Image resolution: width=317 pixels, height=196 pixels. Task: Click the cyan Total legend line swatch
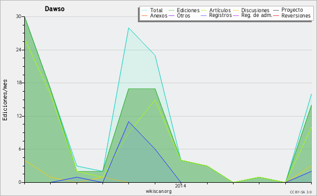(144, 11)
